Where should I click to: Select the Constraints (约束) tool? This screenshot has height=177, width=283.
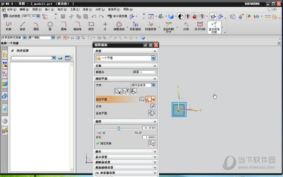pyautogui.click(x=186, y=26)
